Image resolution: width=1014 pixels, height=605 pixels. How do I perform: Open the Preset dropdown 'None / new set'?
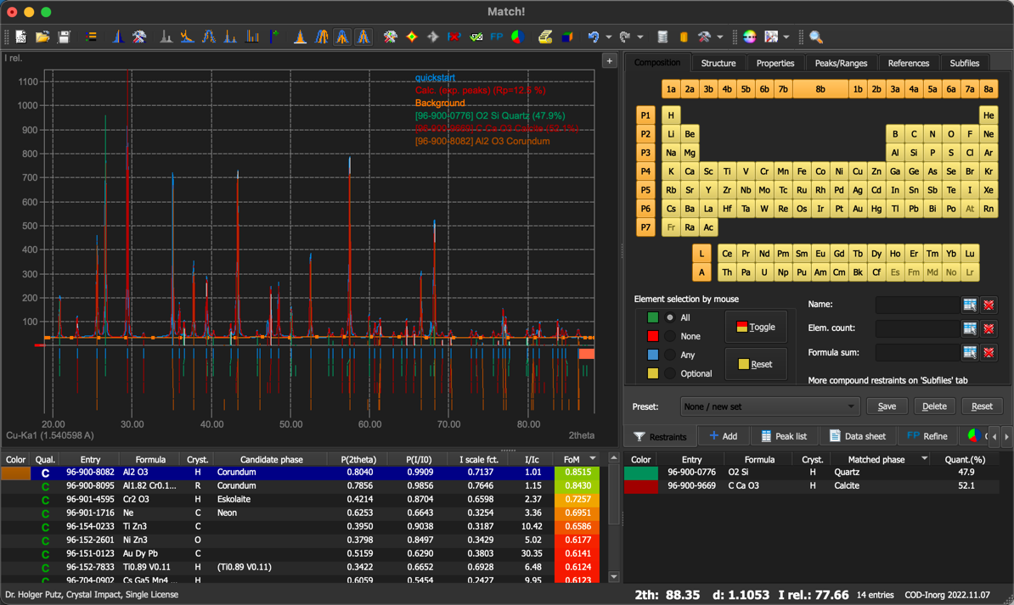[769, 406]
